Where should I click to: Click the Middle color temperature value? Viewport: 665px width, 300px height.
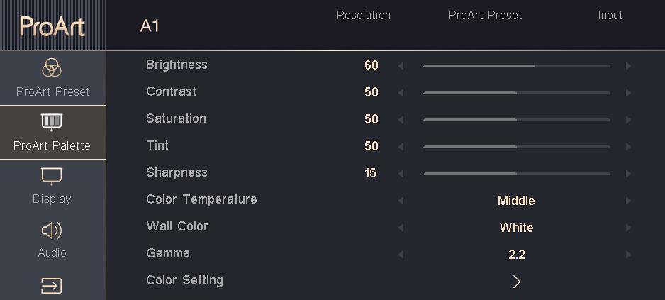(516, 201)
